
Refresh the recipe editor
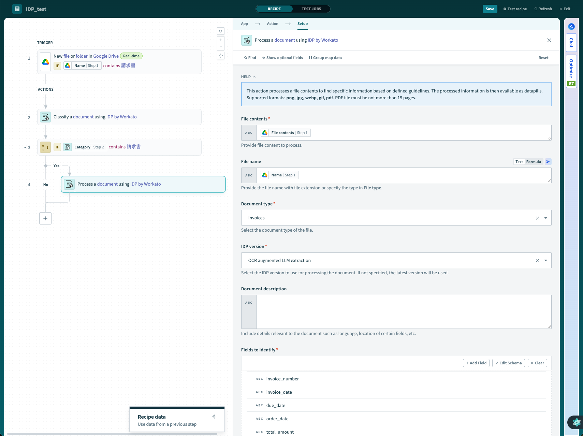[543, 9]
